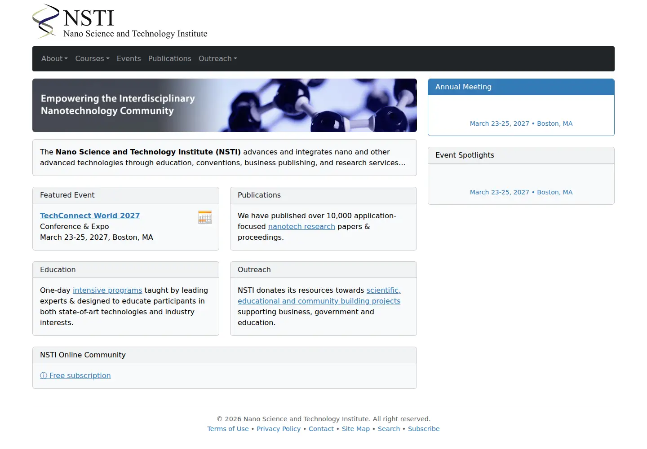This screenshot has height=449, width=647.
Task: Select the 'Conference & Expo' text
Action: (x=75, y=226)
